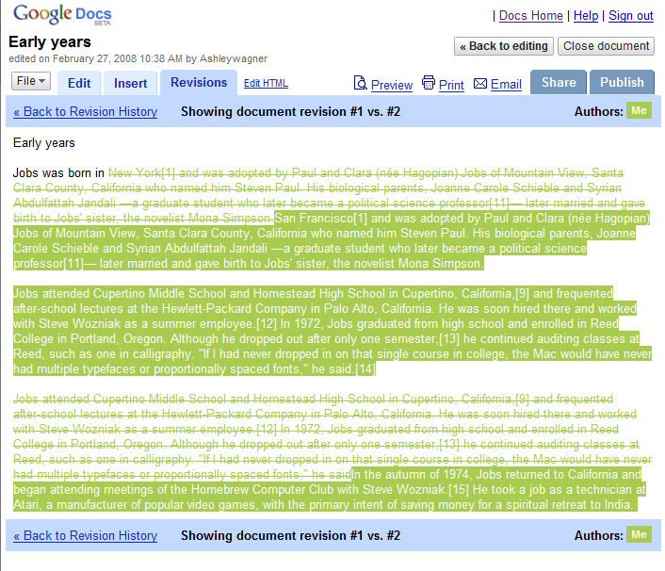Click the Sign out link

[631, 16]
